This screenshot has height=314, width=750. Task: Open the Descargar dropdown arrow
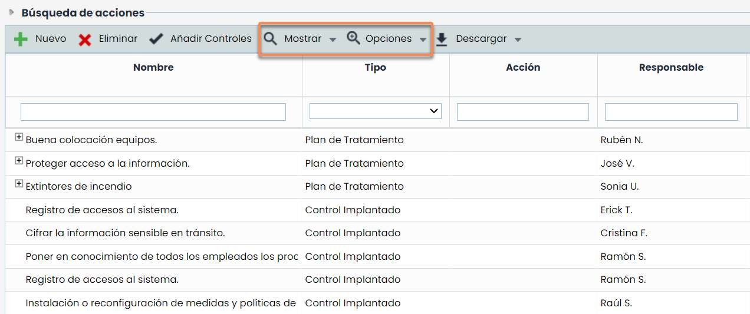[x=518, y=39]
